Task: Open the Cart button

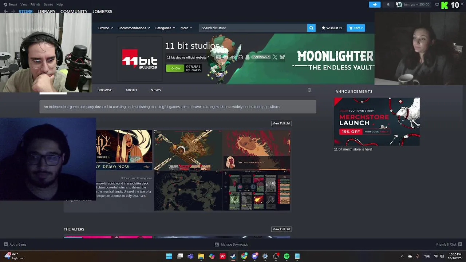Action: click(x=356, y=28)
